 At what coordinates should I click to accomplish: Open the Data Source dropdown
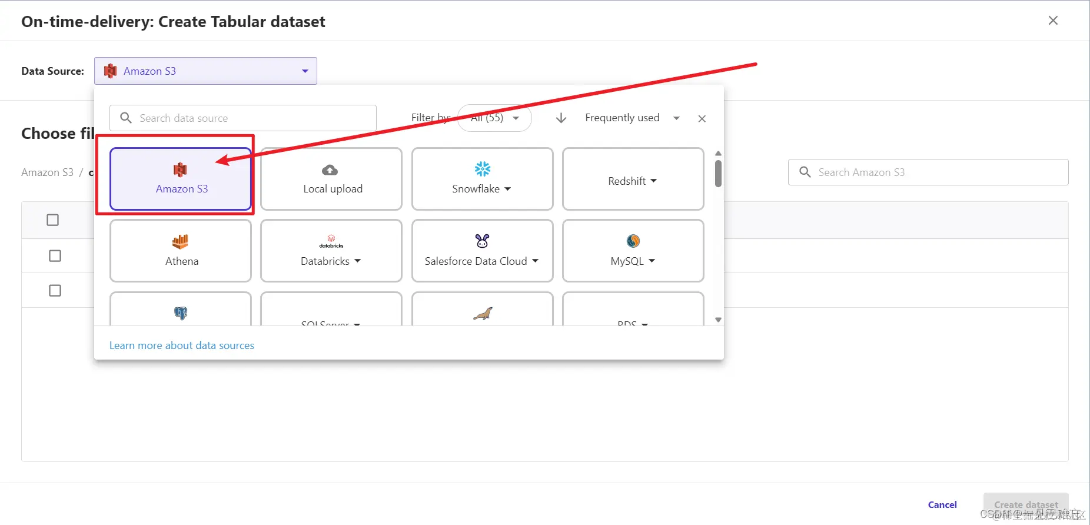click(x=205, y=71)
